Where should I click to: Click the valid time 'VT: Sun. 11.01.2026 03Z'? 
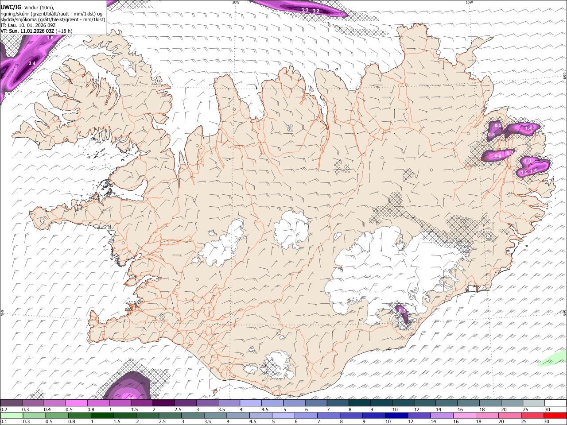[27, 31]
